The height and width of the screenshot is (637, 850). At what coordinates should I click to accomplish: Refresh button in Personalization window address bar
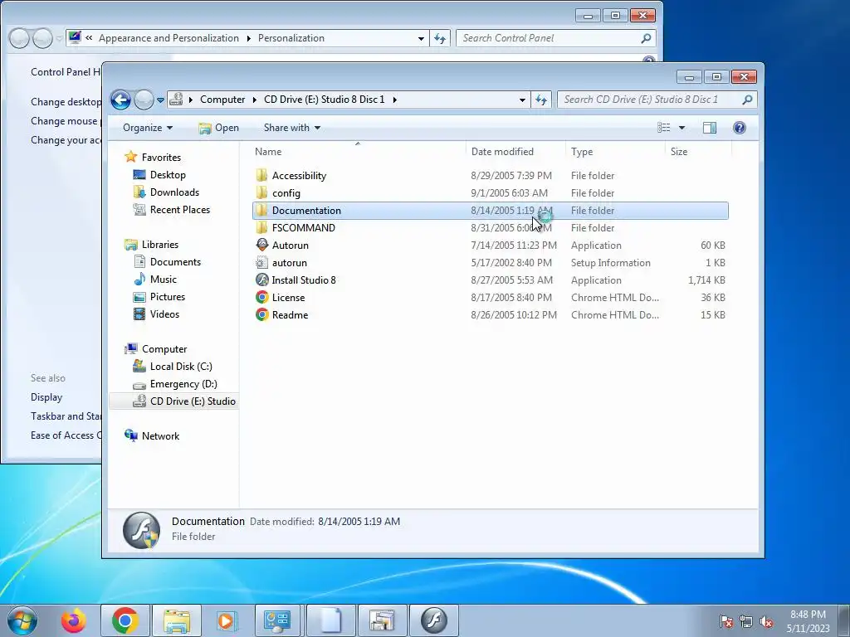pyautogui.click(x=440, y=38)
